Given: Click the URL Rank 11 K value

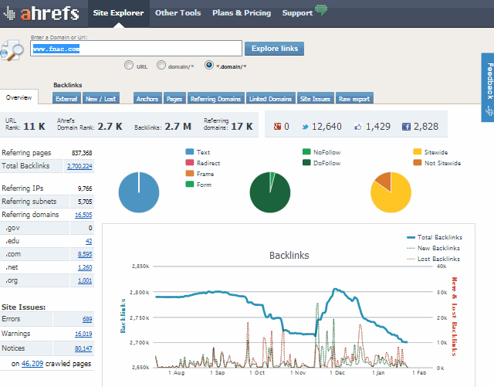Looking at the screenshot, I should click(x=34, y=127).
